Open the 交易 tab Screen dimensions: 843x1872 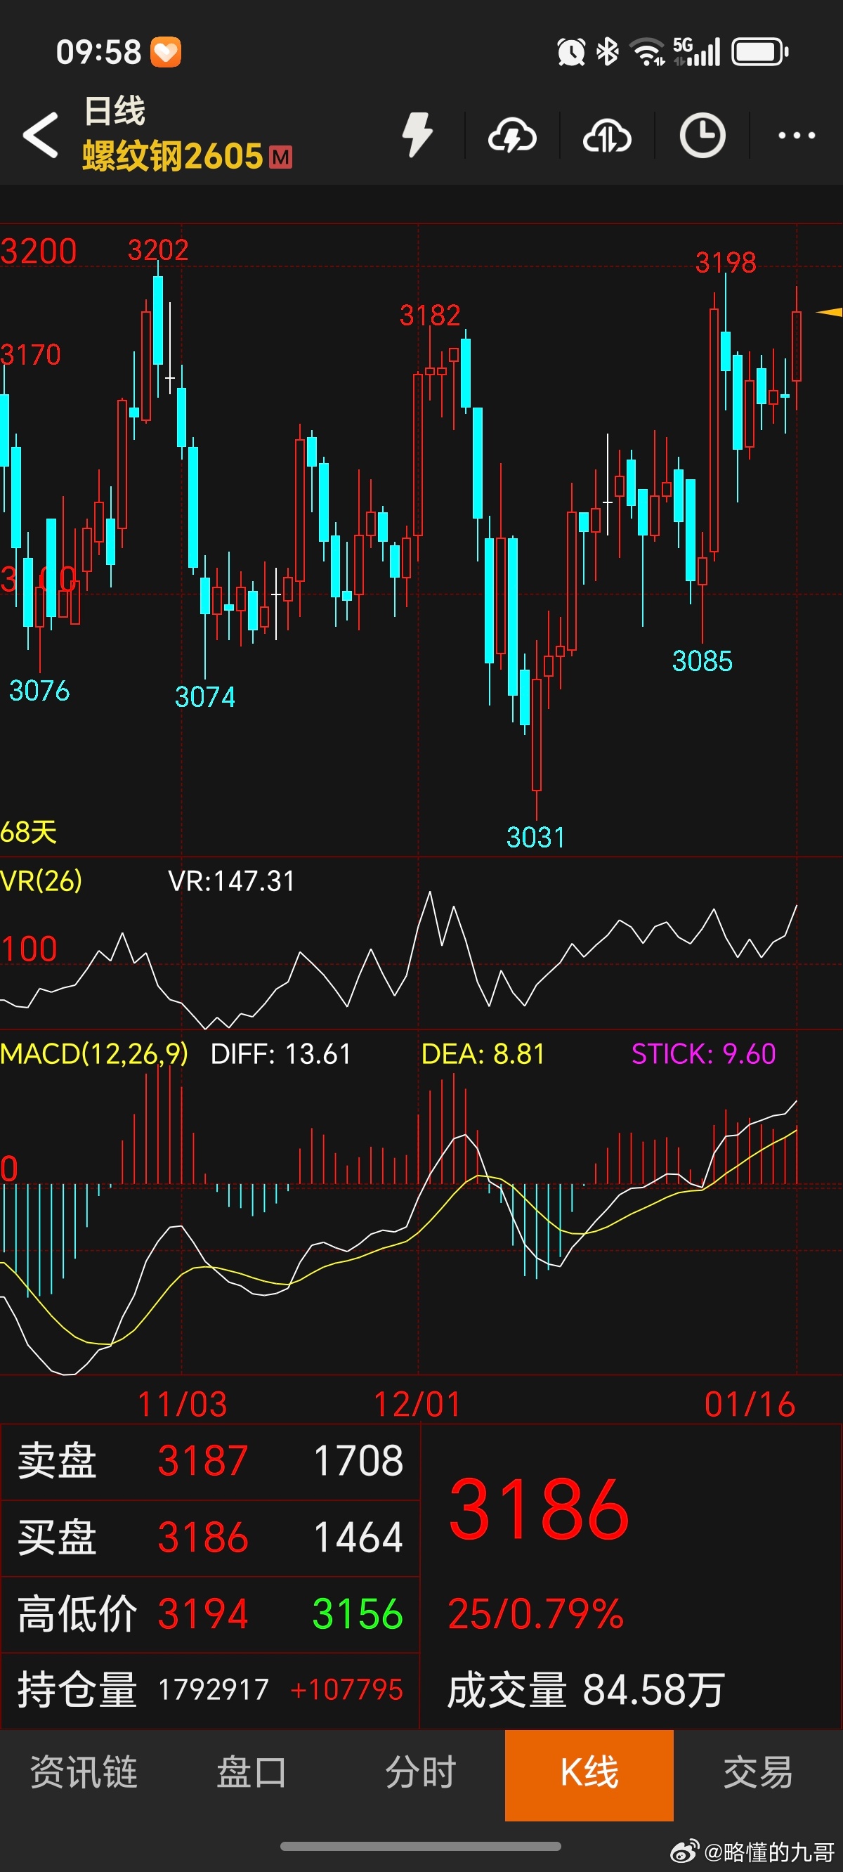coord(758,1771)
